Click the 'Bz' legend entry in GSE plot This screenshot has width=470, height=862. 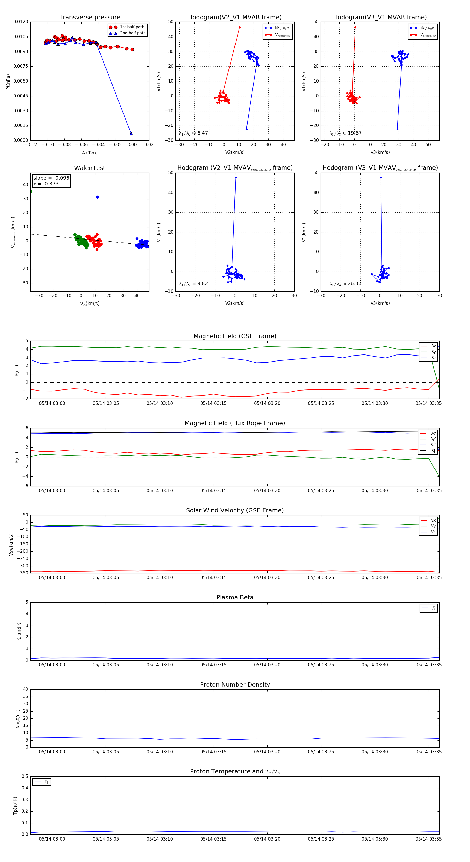[x=428, y=358]
